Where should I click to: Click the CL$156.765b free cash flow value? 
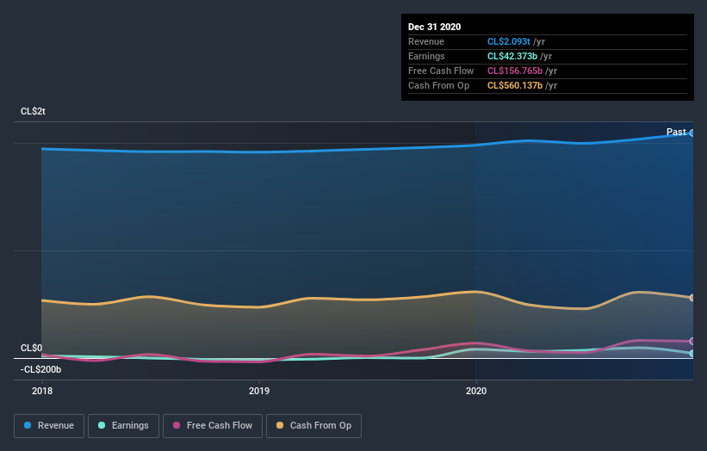coord(515,71)
